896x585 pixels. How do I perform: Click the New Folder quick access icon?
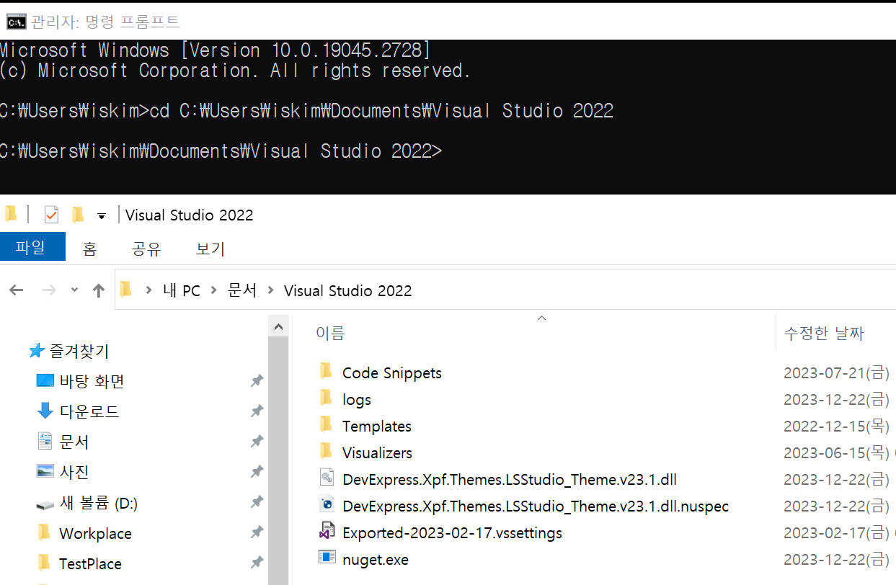point(77,215)
